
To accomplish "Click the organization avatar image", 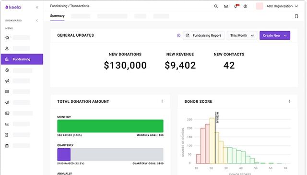I will click(260, 6).
